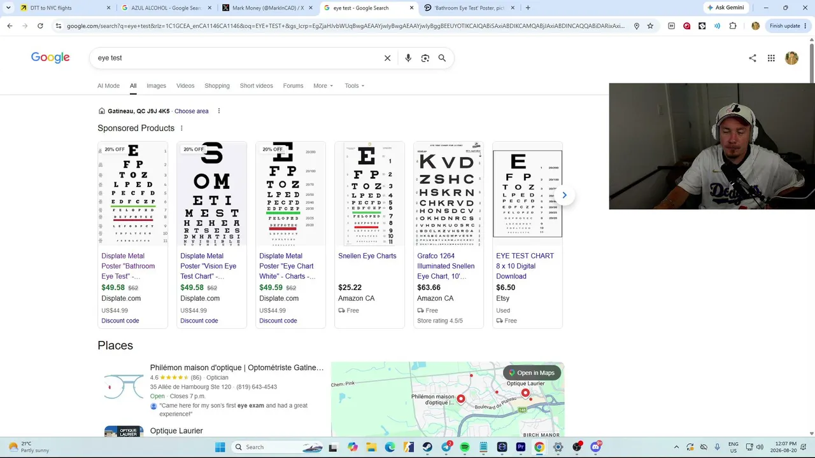Switch to the Mark Money X tab
Image resolution: width=815 pixels, height=458 pixels.
(267, 8)
